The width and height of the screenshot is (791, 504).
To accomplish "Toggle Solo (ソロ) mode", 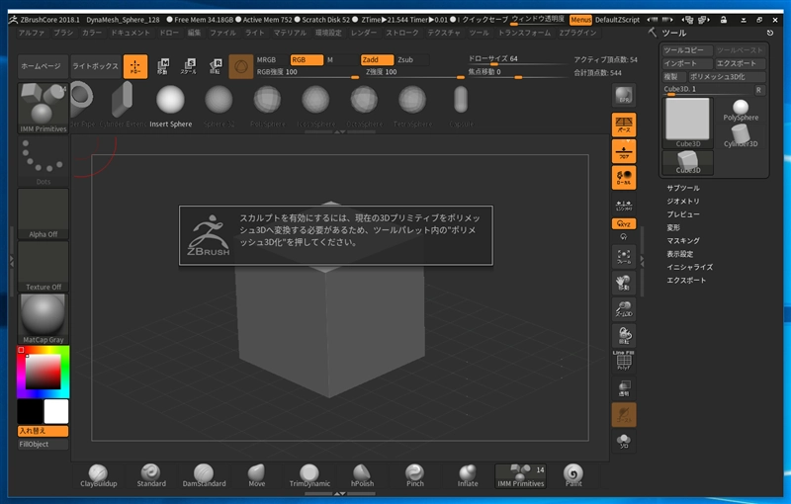I will [624, 441].
